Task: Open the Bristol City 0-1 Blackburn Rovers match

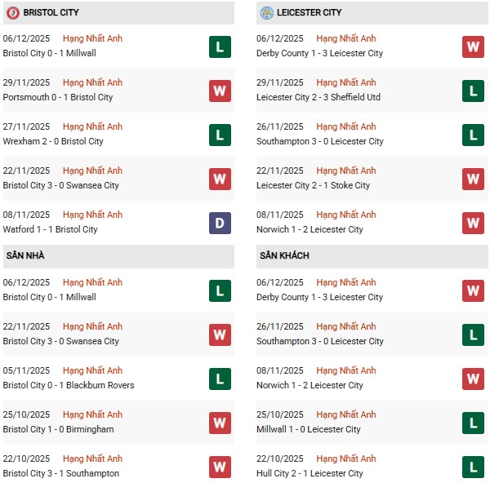Action: click(69, 385)
